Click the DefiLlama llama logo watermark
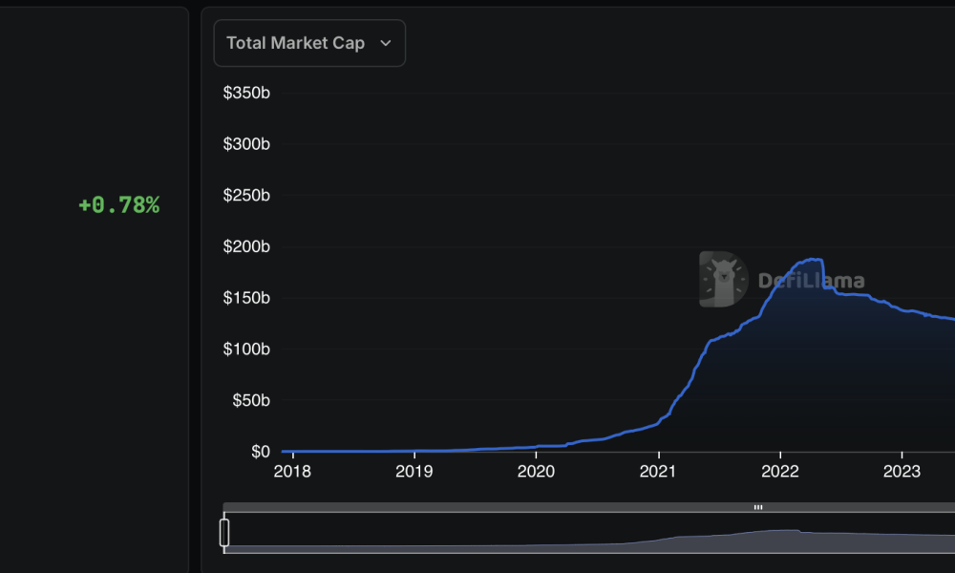The height and width of the screenshot is (573, 955). pos(723,279)
